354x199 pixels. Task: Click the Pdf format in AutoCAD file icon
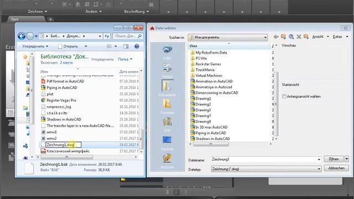tap(43, 81)
